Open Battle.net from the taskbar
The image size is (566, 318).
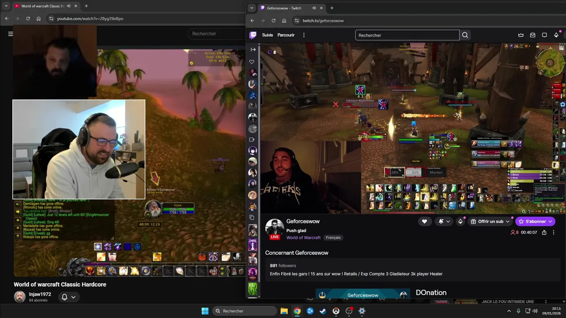(x=310, y=311)
